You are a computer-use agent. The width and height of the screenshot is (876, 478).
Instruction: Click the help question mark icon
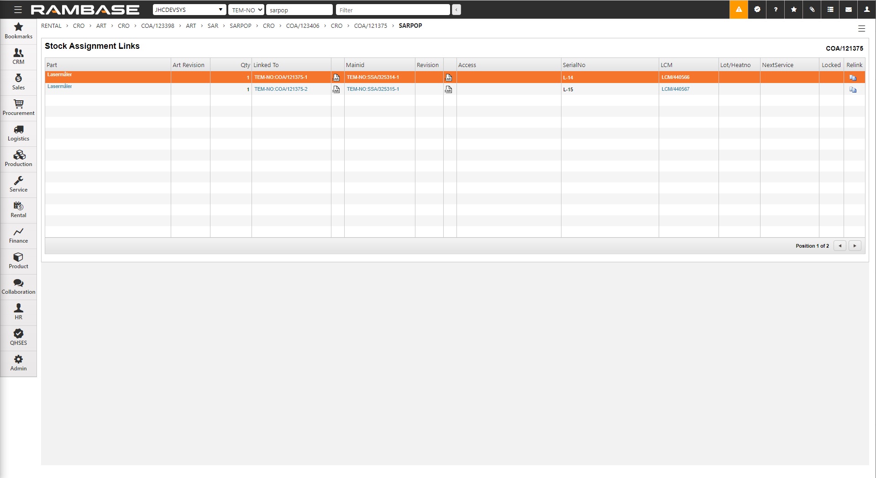[776, 10]
